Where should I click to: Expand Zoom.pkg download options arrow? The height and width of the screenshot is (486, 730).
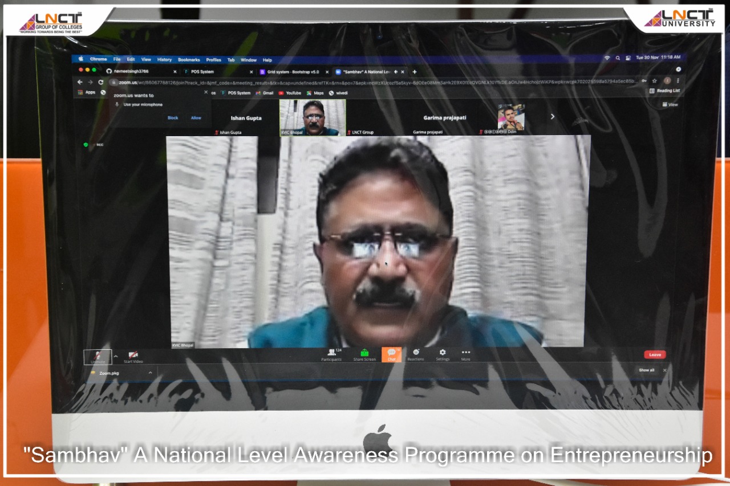(x=151, y=373)
